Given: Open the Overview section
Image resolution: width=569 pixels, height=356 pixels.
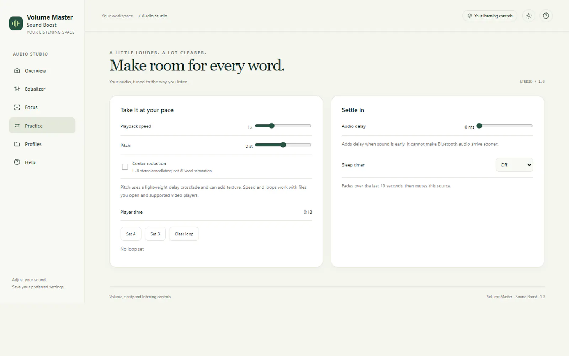Looking at the screenshot, I should click(42, 70).
